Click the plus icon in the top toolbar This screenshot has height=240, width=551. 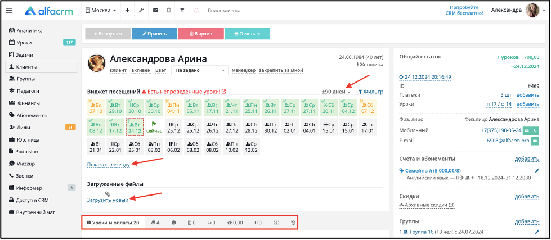127,11
